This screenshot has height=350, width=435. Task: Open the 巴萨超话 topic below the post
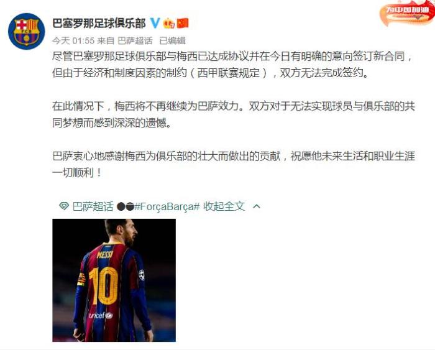pyautogui.click(x=93, y=206)
